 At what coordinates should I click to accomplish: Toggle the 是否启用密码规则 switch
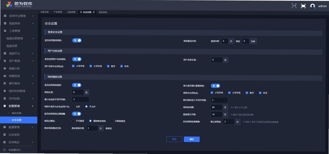click(77, 85)
